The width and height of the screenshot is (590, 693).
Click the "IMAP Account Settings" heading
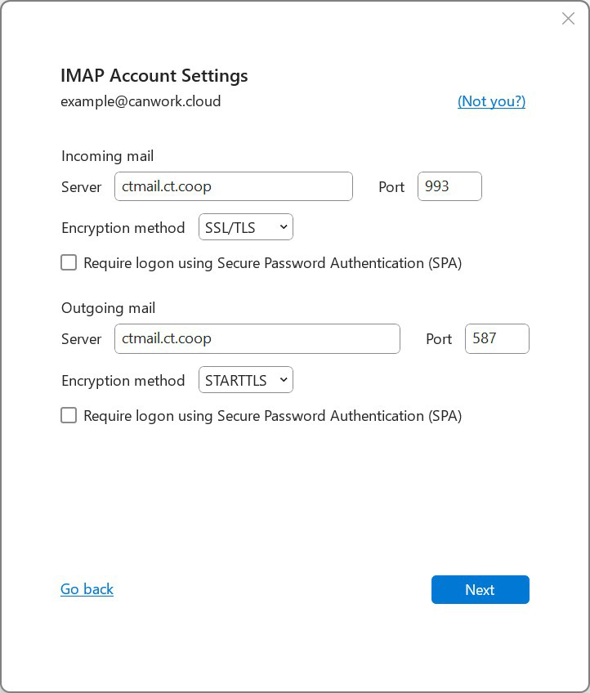pyautogui.click(x=154, y=76)
